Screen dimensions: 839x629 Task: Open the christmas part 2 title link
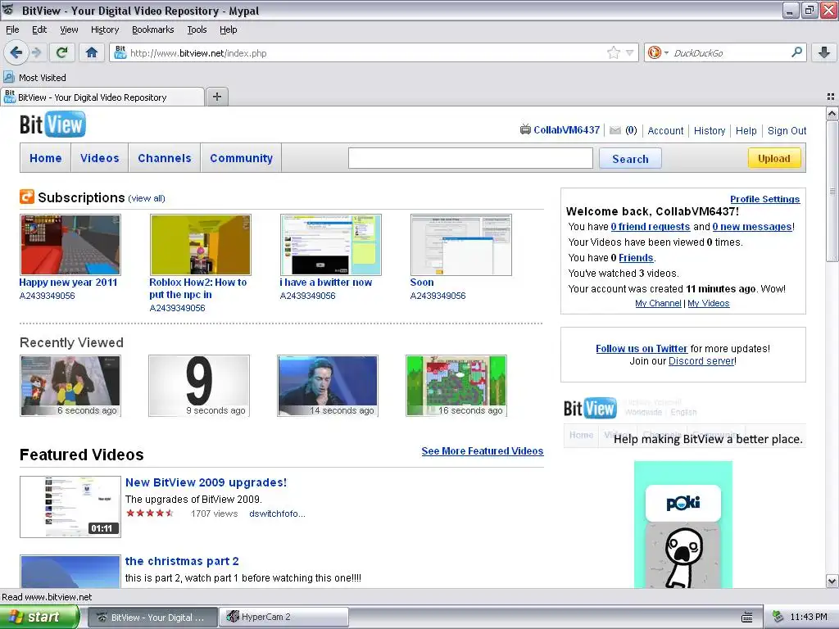pos(182,561)
